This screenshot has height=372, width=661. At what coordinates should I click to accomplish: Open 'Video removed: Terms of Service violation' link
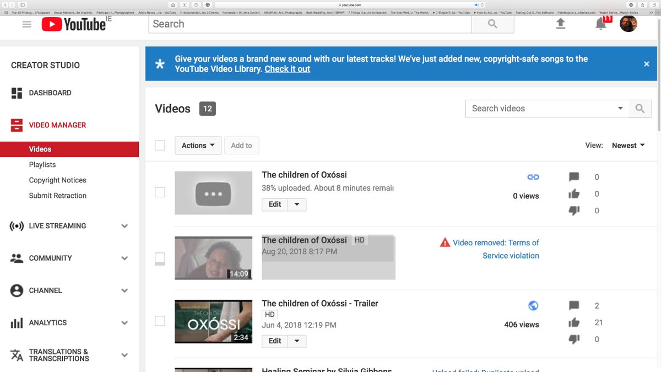[496, 249]
